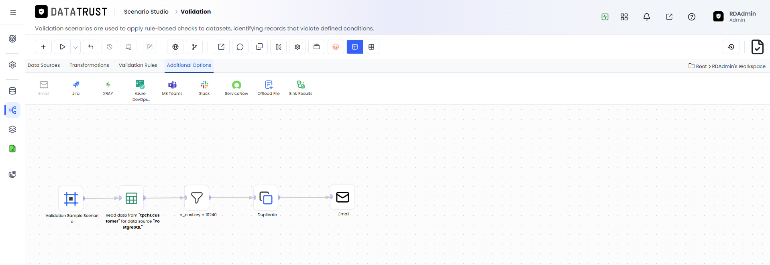Open notifications bell icon
770x265 pixels.
click(647, 17)
